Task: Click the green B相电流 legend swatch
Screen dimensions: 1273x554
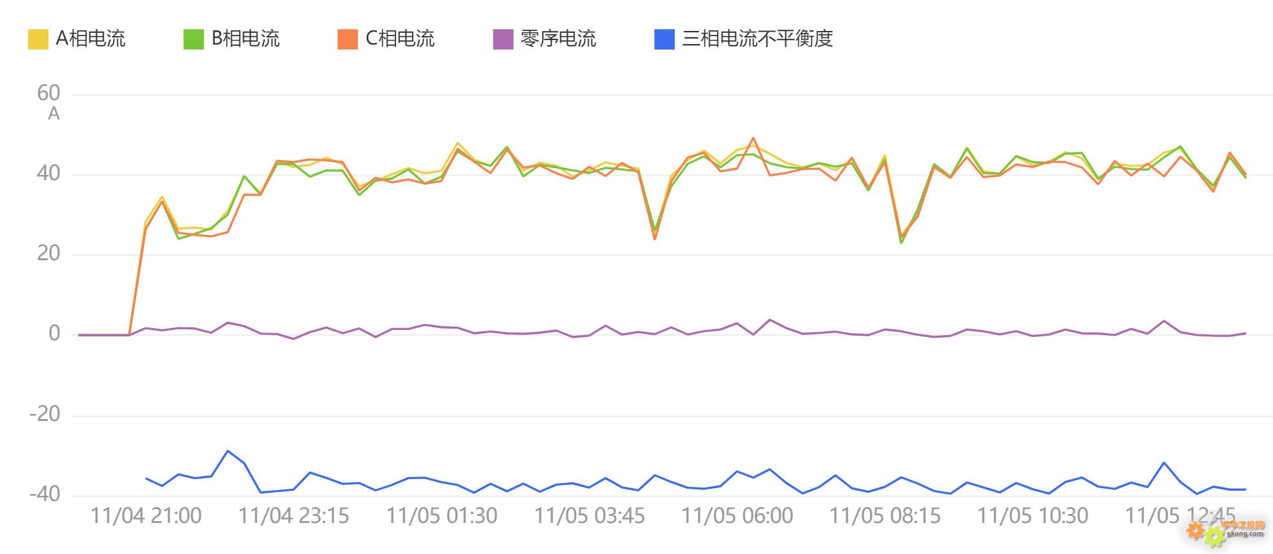Action: click(x=194, y=39)
